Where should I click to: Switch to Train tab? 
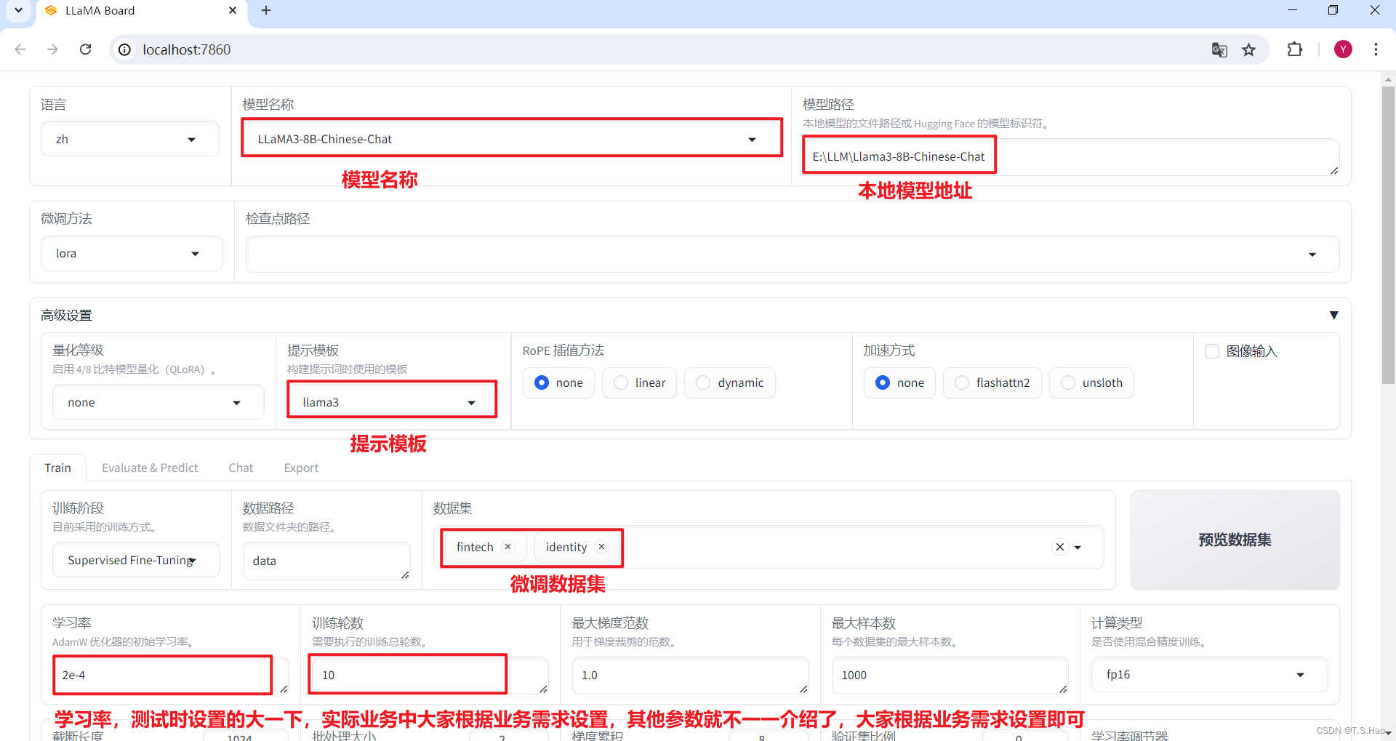pos(58,468)
